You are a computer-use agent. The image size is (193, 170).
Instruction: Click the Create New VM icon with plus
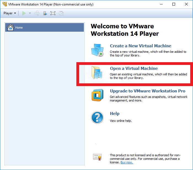tap(98, 50)
